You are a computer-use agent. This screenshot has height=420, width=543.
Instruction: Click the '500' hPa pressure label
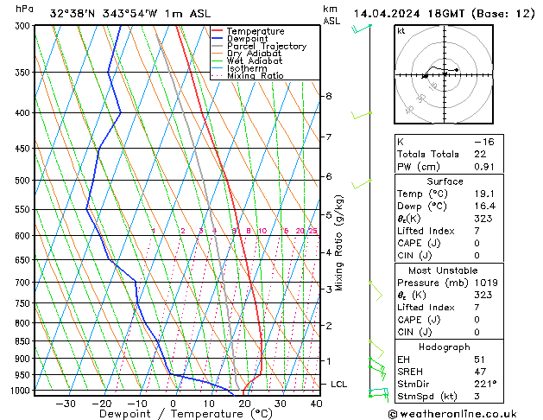24,181
